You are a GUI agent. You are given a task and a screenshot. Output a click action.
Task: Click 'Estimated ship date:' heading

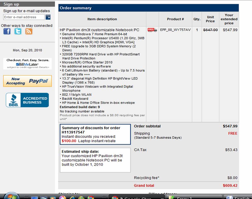click(x=80, y=152)
